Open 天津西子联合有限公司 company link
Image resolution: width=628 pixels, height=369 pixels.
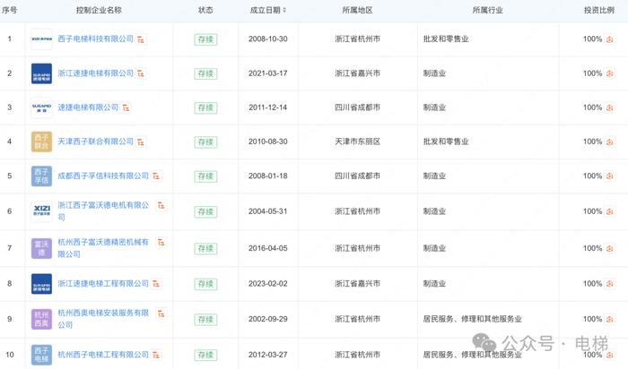coord(95,142)
